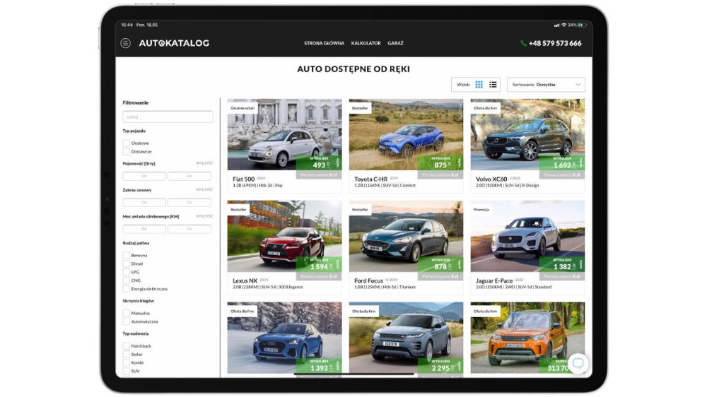Check the Manualna gearbox option
Image resolution: width=707 pixels, height=397 pixels.
click(x=127, y=313)
